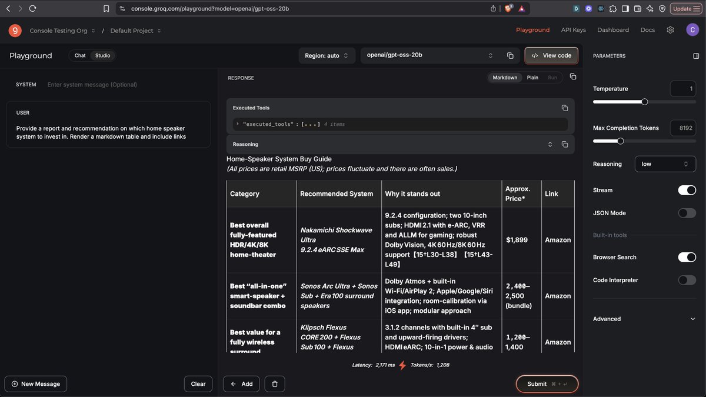Open the Region selector dropdown
Image resolution: width=706 pixels, height=397 pixels.
[x=327, y=55]
